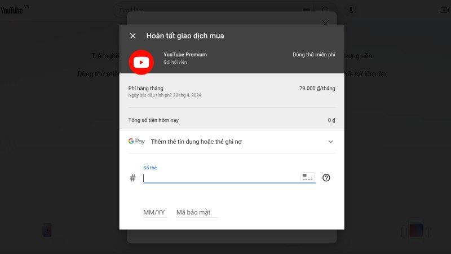
Task: Click the Dùng thử miễn phí label
Action: point(314,55)
